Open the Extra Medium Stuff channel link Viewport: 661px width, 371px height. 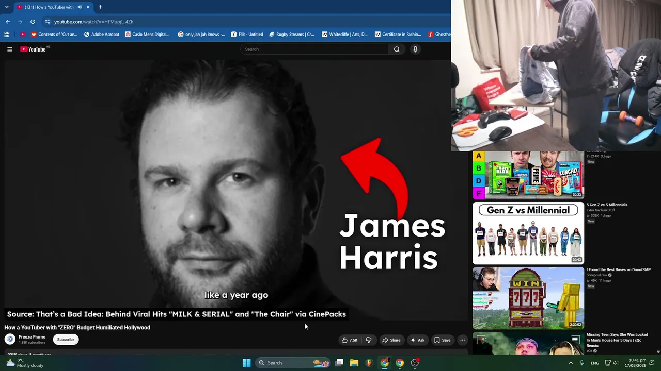tap(601, 210)
